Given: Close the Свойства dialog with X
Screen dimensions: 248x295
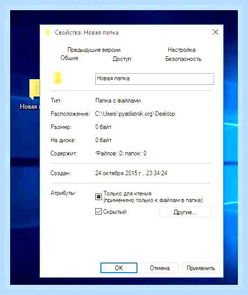Looking at the screenshot, I should (x=216, y=32).
